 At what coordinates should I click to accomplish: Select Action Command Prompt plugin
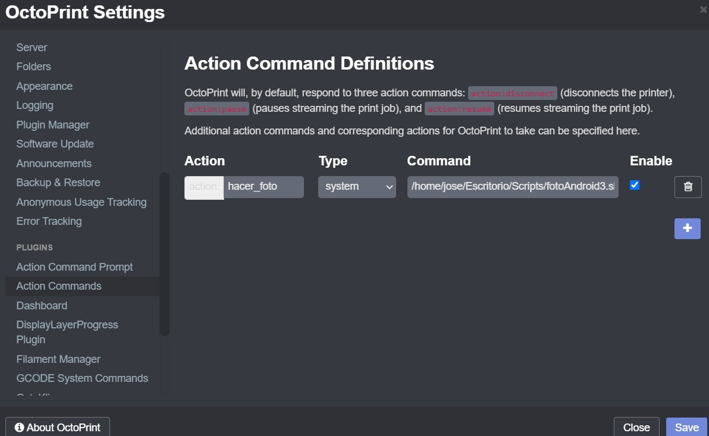click(x=74, y=267)
